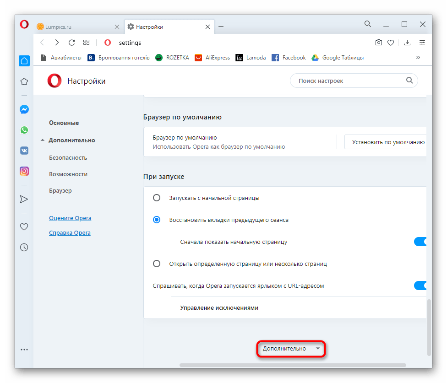Open Facebook Messenger sidebar panel

[x=24, y=109]
